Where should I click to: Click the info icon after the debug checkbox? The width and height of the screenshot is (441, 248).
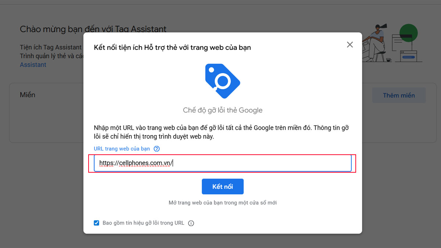pos(191,223)
